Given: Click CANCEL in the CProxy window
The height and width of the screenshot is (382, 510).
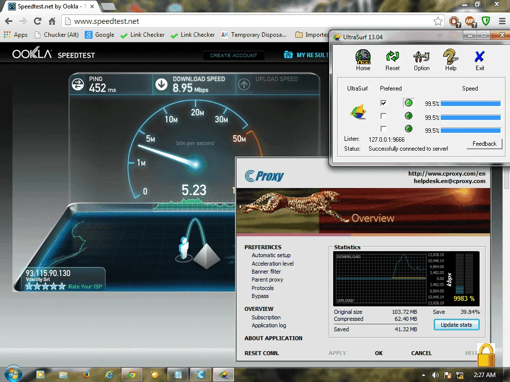Looking at the screenshot, I should click(421, 353).
